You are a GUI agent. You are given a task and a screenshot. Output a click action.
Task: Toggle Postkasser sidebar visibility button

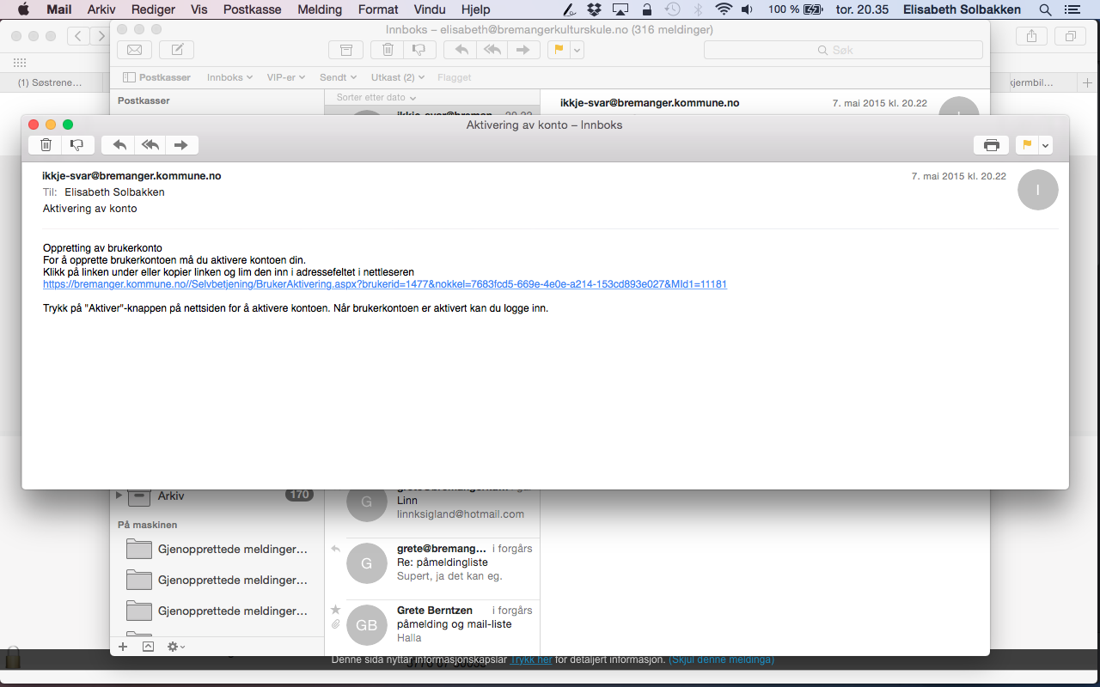point(156,77)
